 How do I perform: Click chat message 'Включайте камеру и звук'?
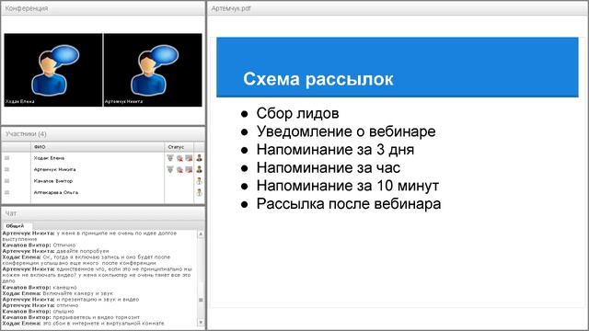tap(77, 293)
